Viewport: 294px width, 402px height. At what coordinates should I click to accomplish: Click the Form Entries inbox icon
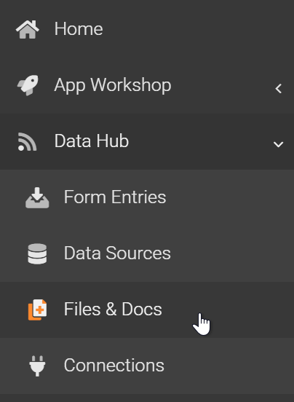coord(37,197)
